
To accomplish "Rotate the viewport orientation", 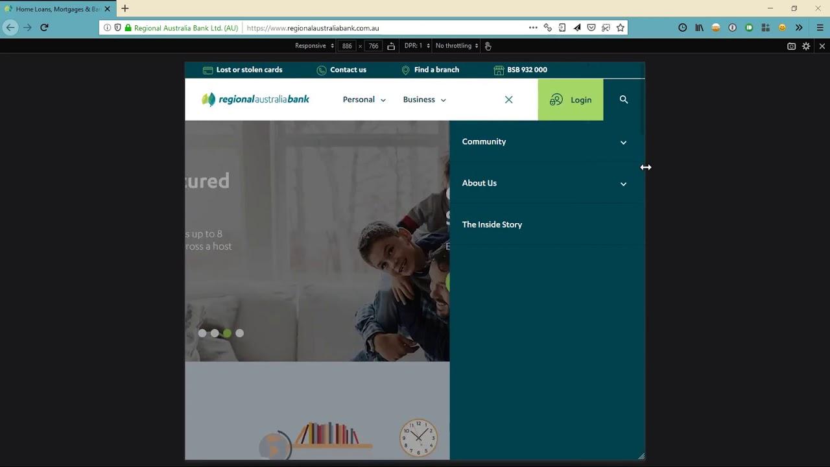I will pos(391,46).
